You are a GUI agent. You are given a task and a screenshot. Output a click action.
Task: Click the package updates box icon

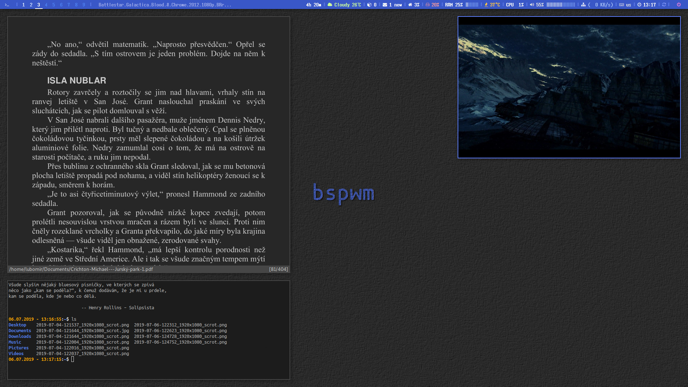click(x=369, y=5)
